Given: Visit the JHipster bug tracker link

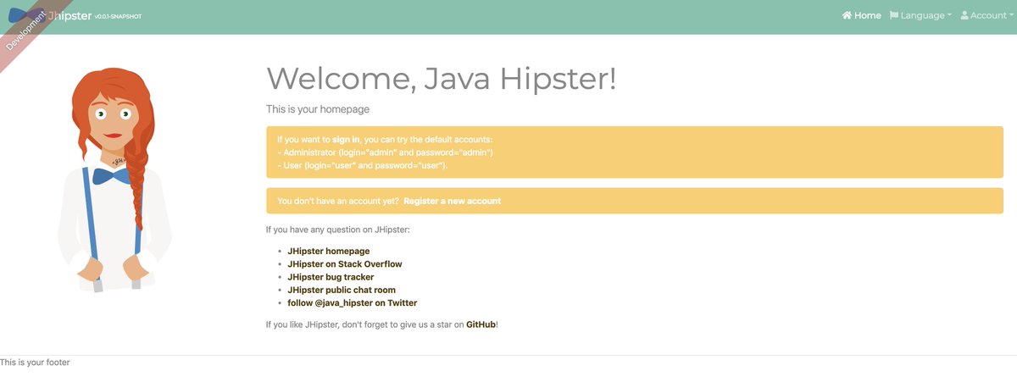Looking at the screenshot, I should pyautogui.click(x=331, y=277).
